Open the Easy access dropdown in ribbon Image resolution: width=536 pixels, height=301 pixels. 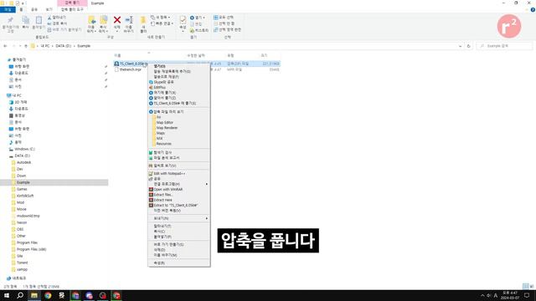pos(162,23)
